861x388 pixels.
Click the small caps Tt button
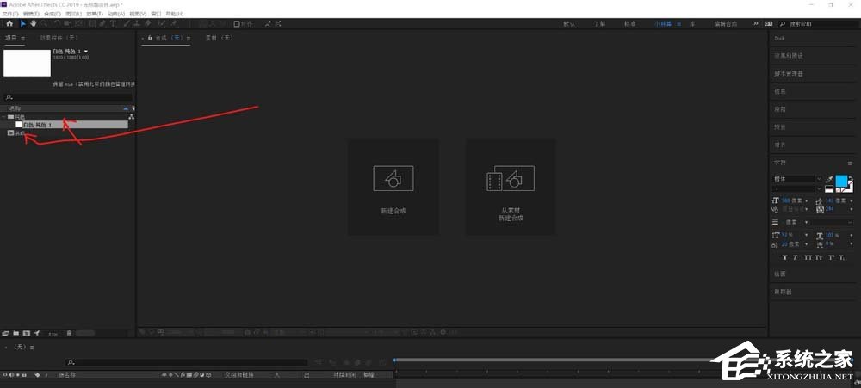818,257
